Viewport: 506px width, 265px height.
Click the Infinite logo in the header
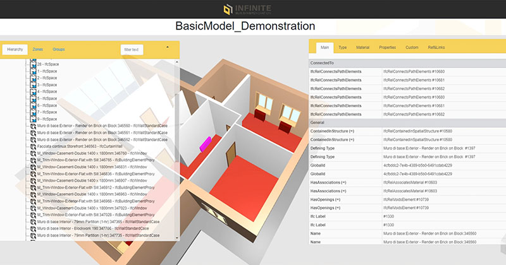(253, 9)
